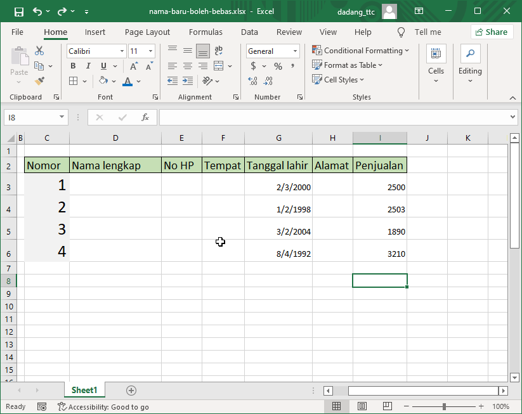Switch to the Formulas ribbon tab

pyautogui.click(x=206, y=32)
